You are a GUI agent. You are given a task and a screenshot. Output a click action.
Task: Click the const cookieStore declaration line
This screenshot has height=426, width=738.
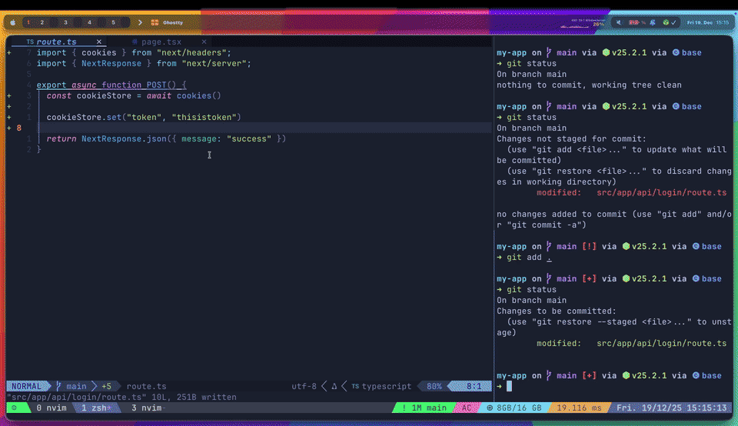134,96
